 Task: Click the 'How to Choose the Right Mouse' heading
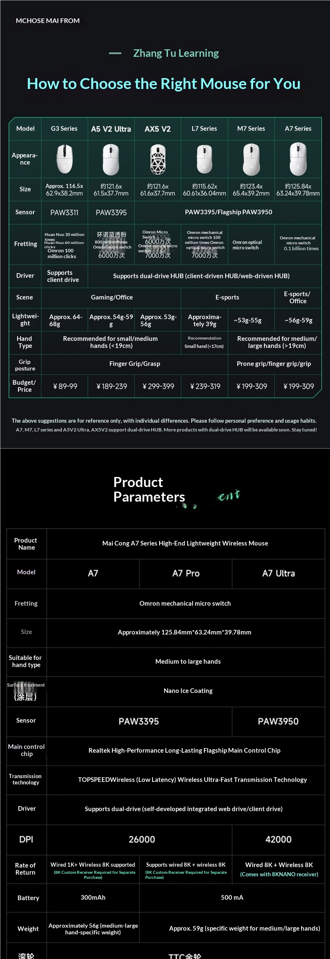point(164,84)
